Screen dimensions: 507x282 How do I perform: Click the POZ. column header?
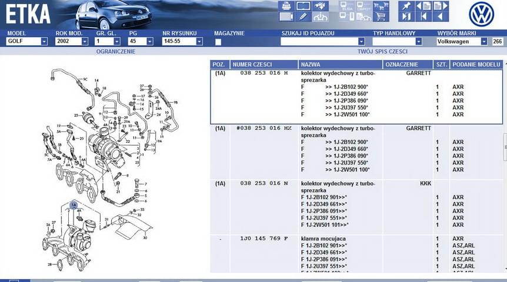click(x=220, y=64)
